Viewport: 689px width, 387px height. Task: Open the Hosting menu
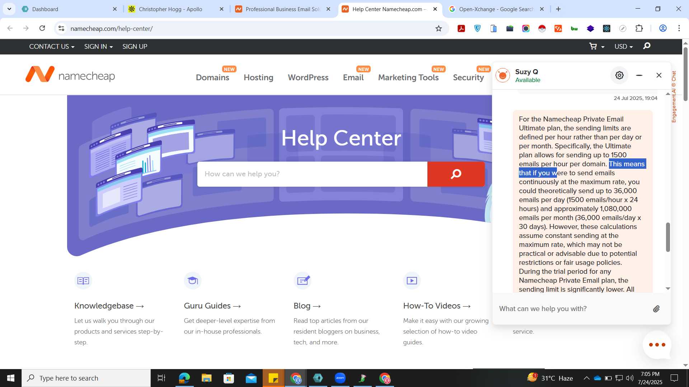coord(258,77)
